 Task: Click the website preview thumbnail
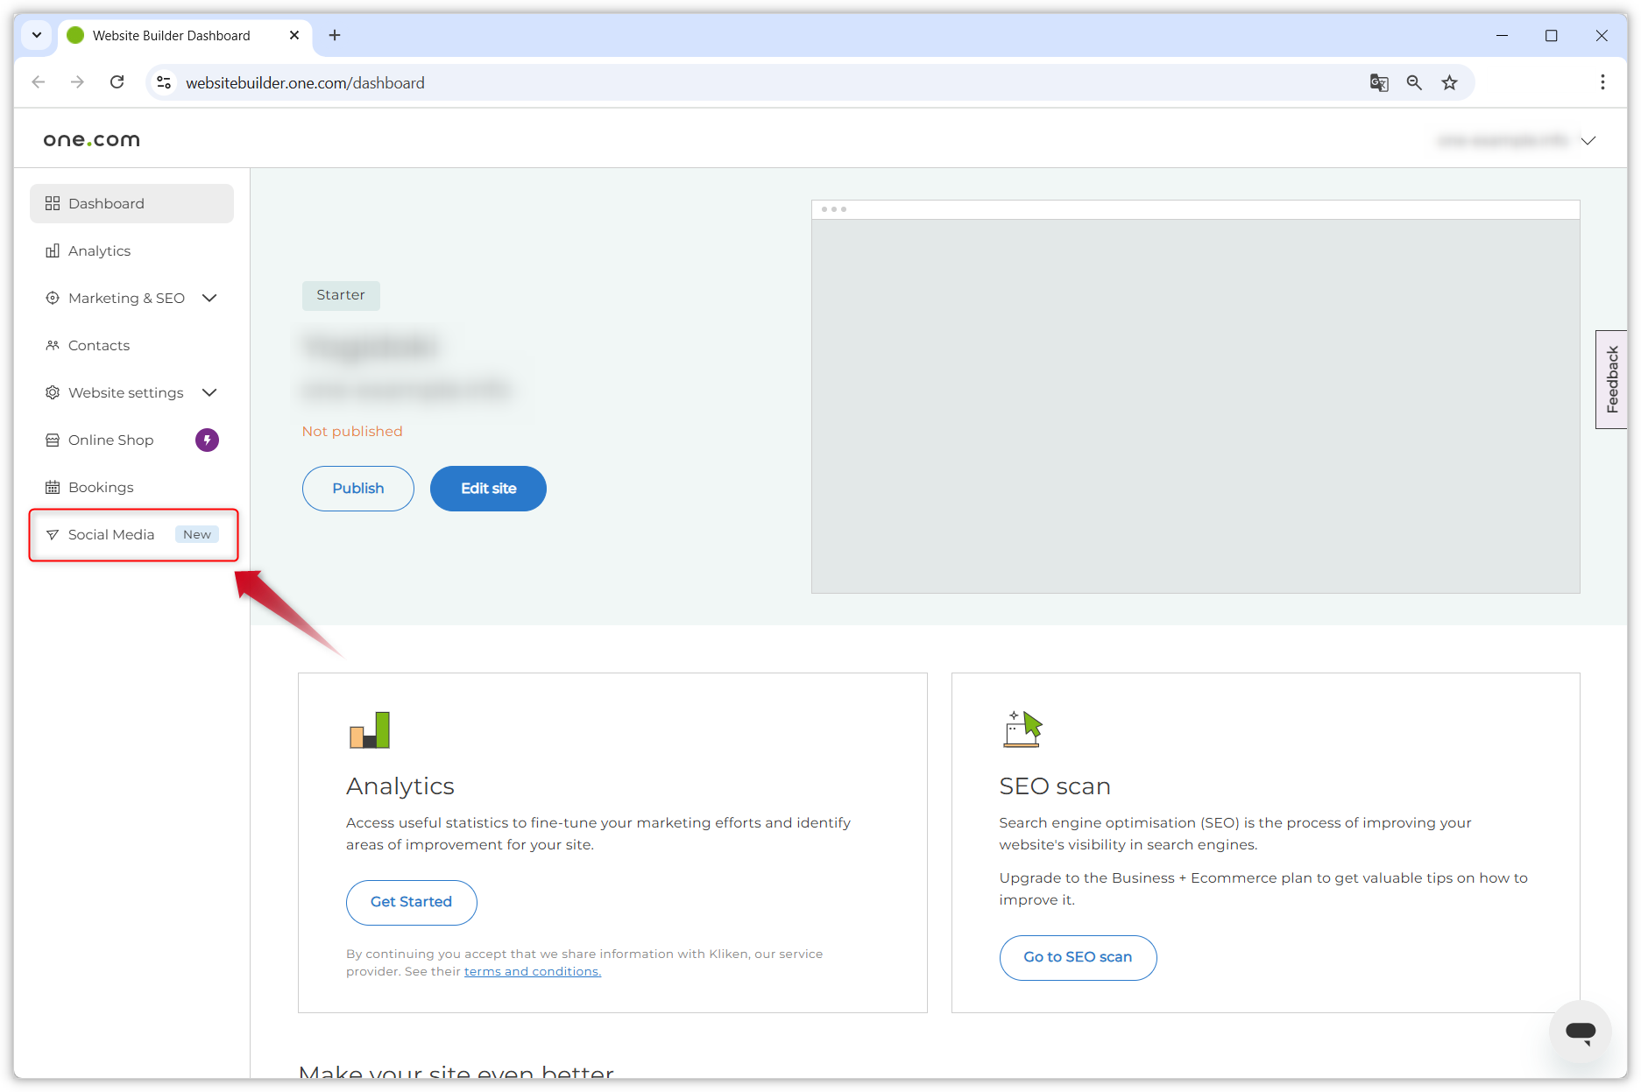(x=1195, y=405)
